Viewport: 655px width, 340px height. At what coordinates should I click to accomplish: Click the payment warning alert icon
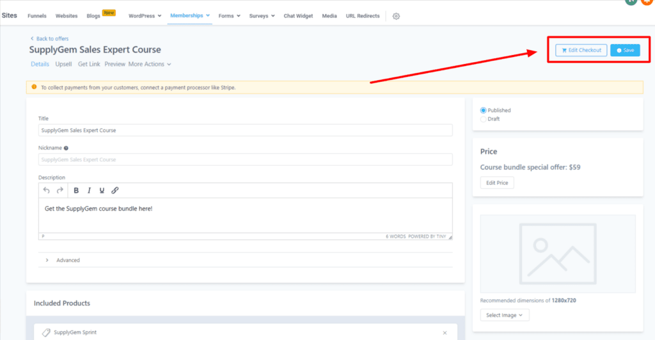35,87
